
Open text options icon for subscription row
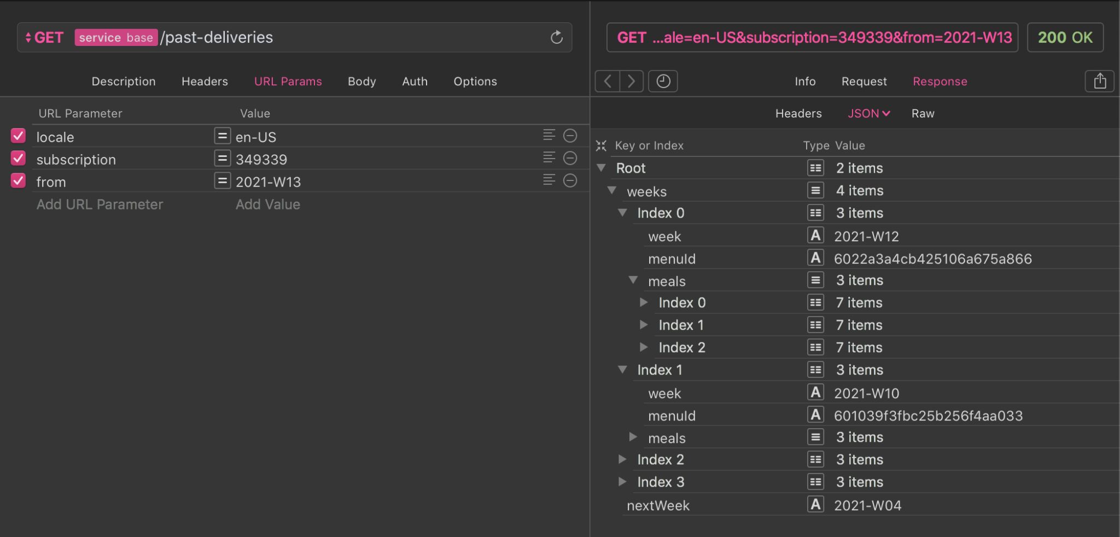[549, 157]
